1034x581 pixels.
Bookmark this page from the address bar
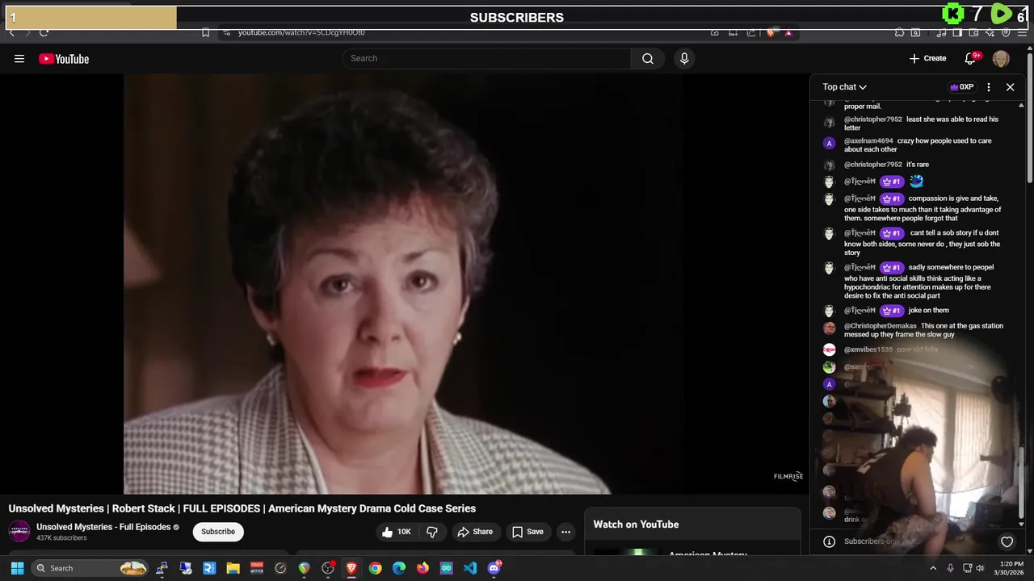tap(205, 32)
